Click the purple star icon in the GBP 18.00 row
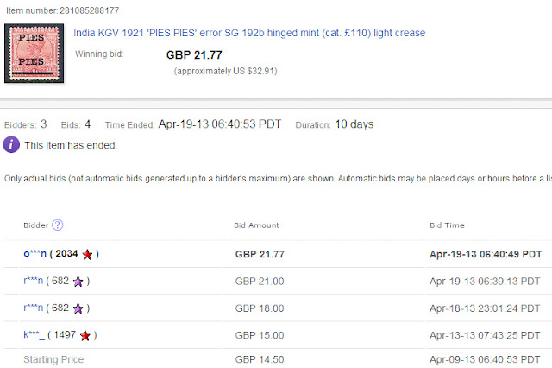The image size is (552, 368). [78, 308]
